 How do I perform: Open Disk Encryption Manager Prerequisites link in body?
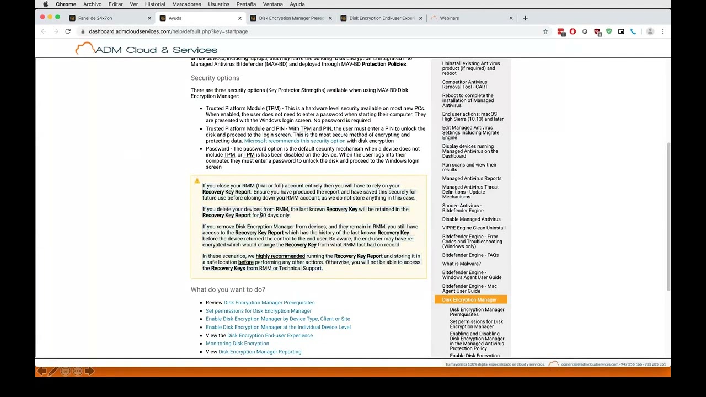tap(269, 303)
